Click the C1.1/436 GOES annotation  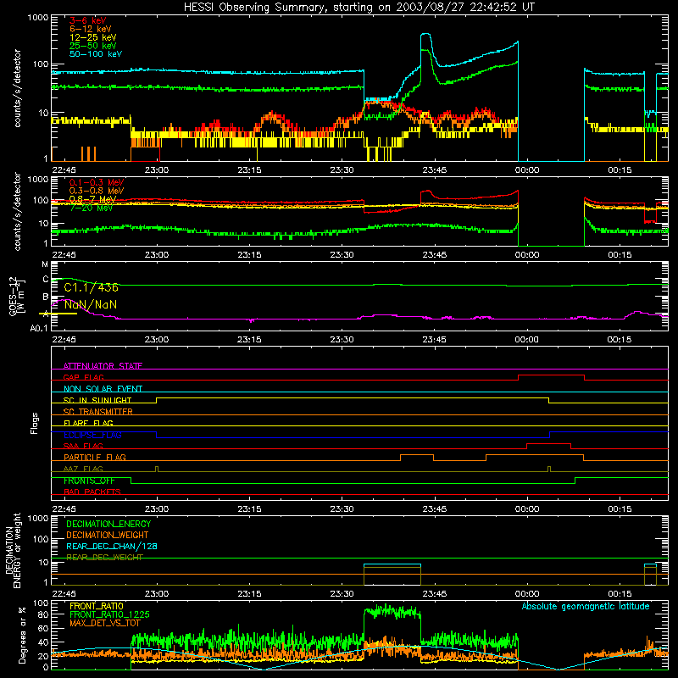[91, 287]
